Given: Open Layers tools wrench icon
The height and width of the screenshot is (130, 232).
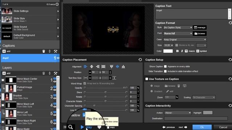Looking at the screenshot, I should pyautogui.click(x=55, y=73).
